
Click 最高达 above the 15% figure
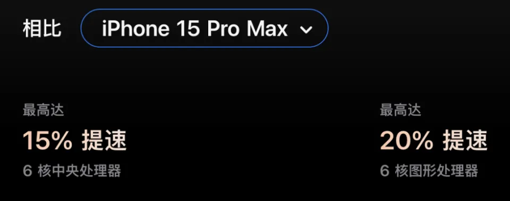click(43, 111)
